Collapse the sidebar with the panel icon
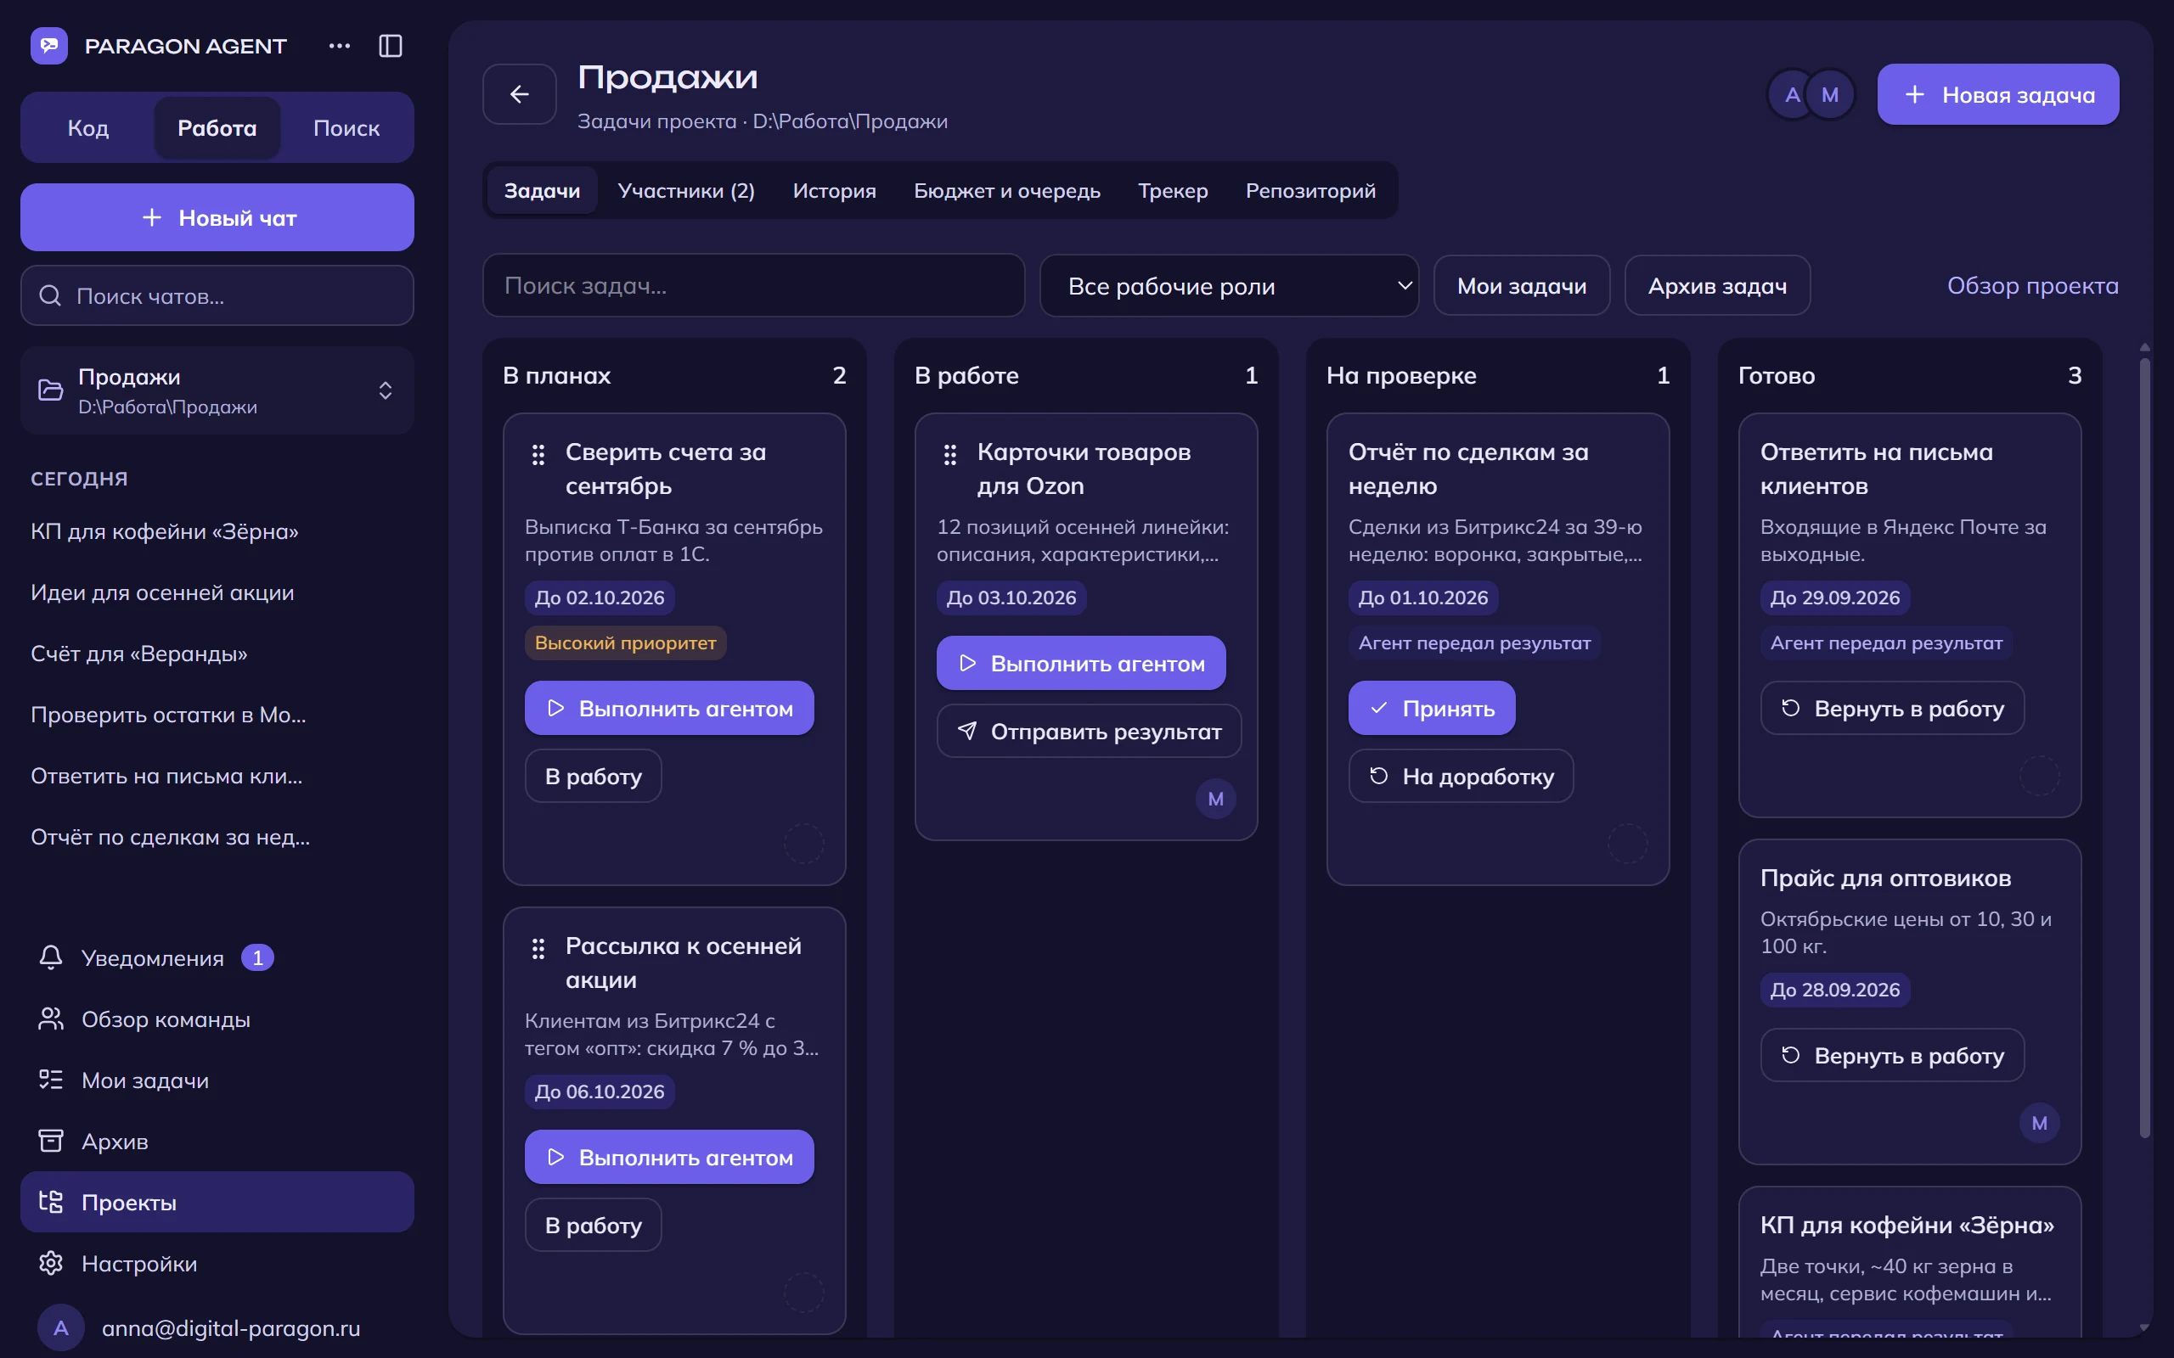 (390, 46)
